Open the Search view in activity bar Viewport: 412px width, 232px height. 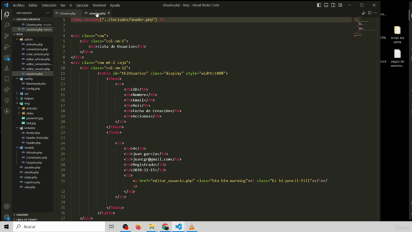click(6, 25)
